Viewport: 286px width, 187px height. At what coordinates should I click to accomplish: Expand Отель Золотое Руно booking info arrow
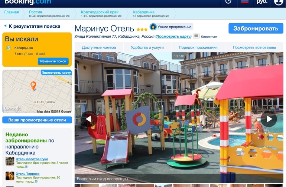tap(26, 167)
